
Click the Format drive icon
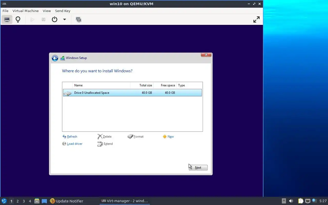click(130, 137)
